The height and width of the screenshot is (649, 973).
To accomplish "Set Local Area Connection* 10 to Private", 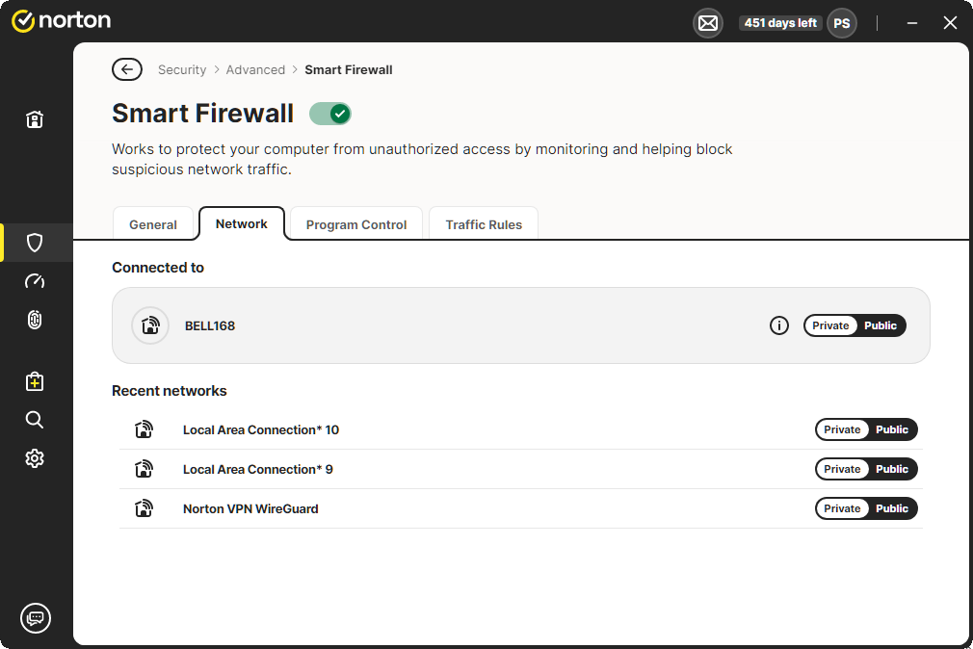I will pyautogui.click(x=842, y=429).
